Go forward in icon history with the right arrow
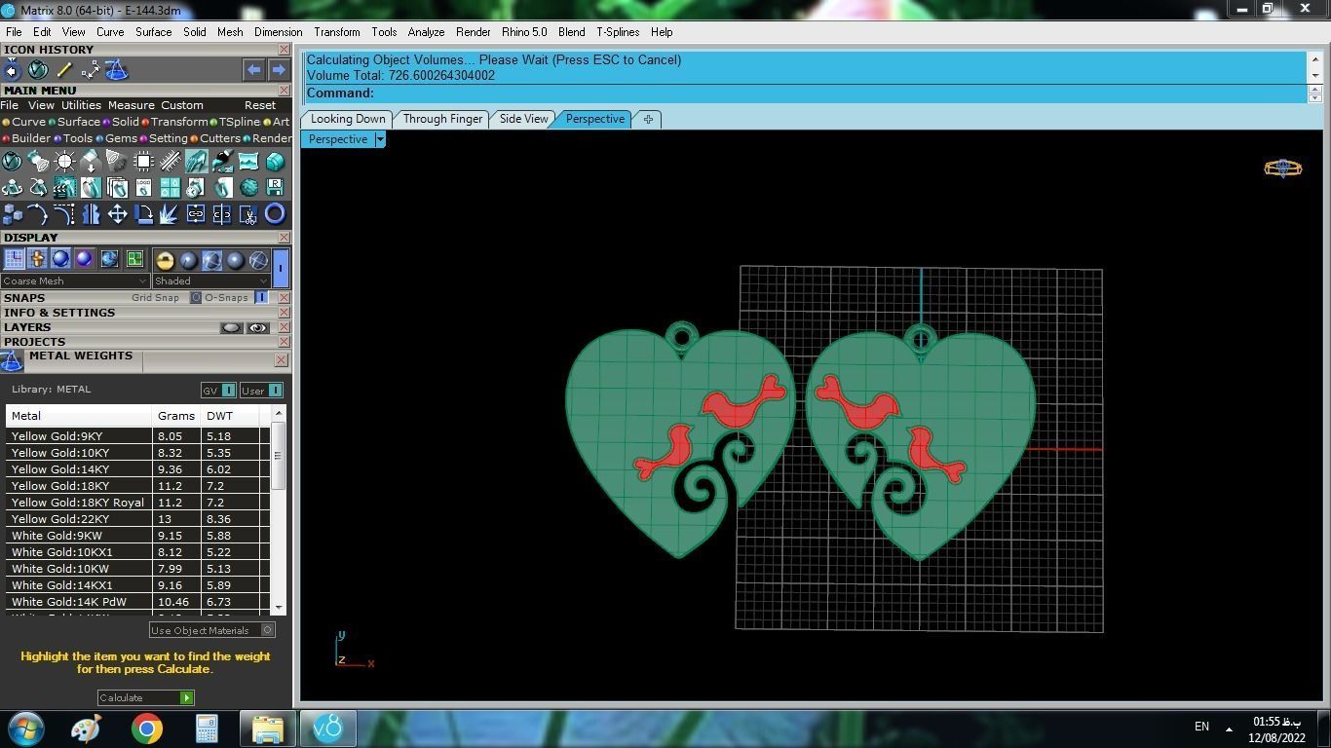Viewport: 1331px width, 748px height. click(279, 70)
